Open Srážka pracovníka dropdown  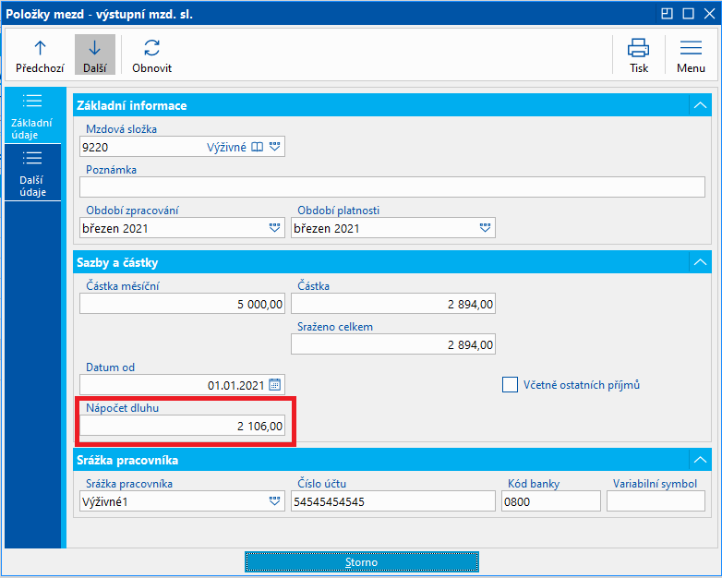274,501
